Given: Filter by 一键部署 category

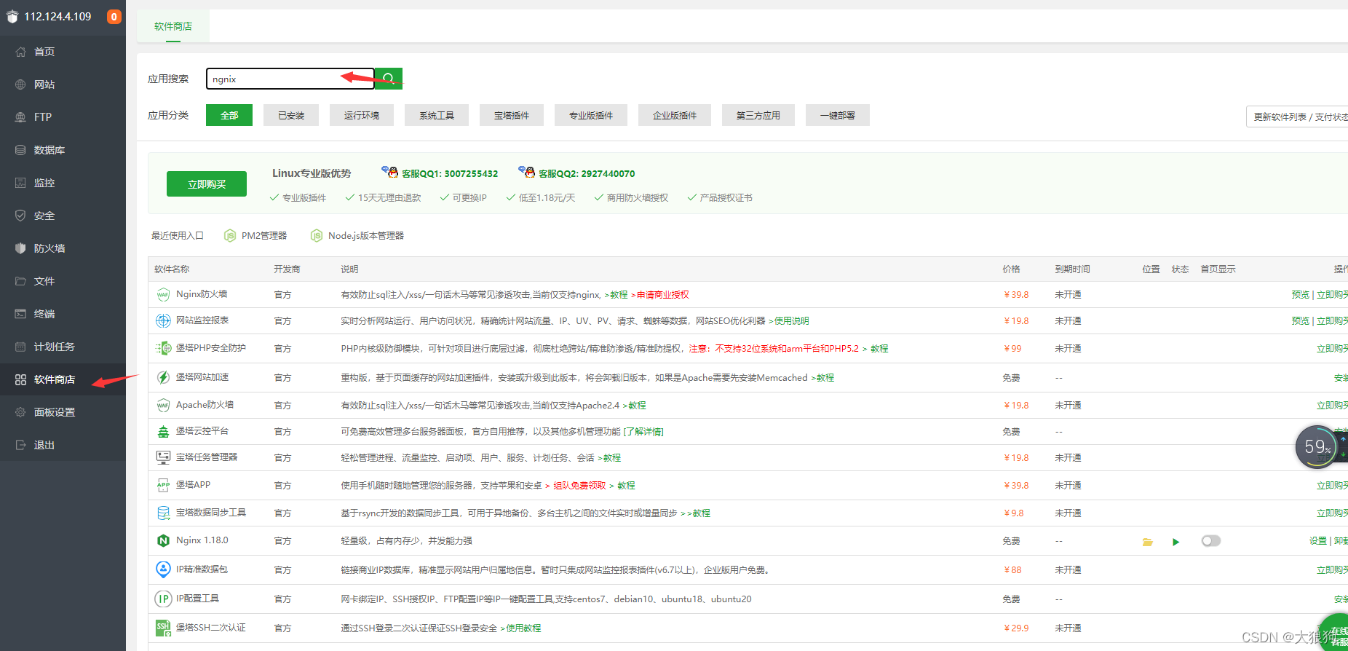Looking at the screenshot, I should [838, 115].
